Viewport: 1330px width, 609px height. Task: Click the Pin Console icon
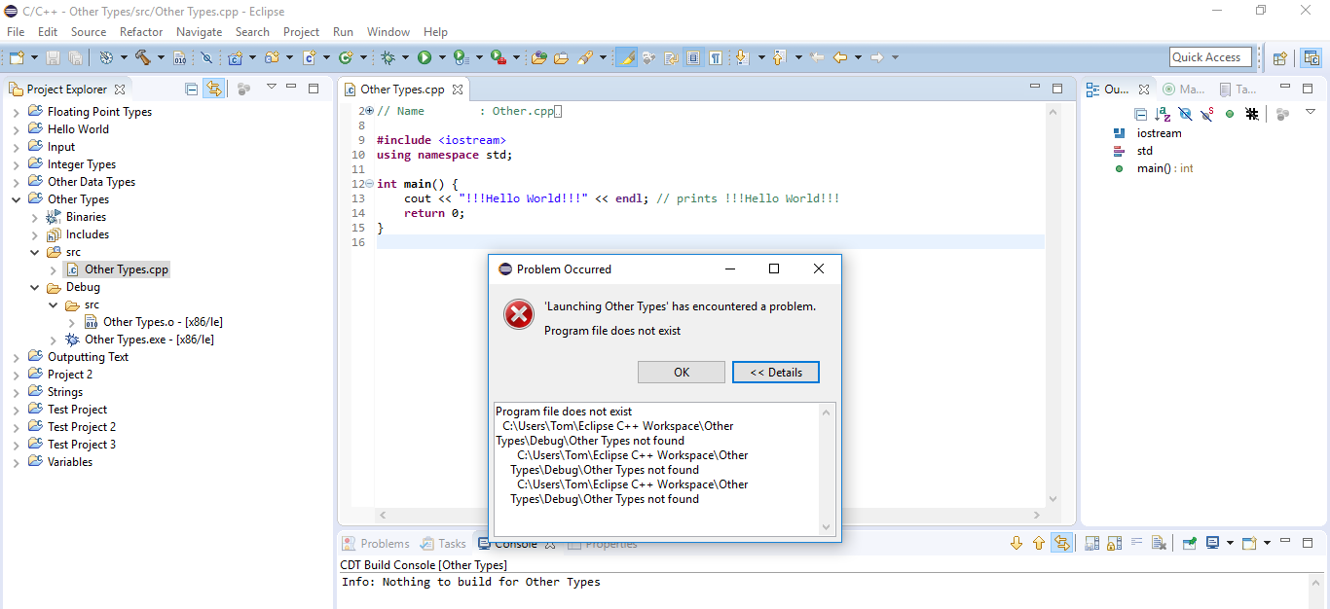tap(1189, 543)
